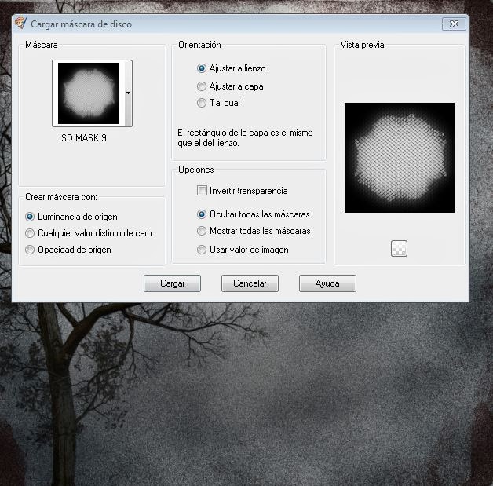The width and height of the screenshot is (493, 486).
Task: Click the Paint Shop Pro title bar icon
Action: click(x=20, y=24)
